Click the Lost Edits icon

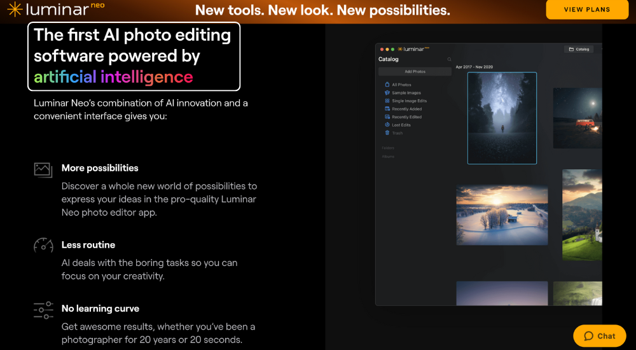pos(387,125)
